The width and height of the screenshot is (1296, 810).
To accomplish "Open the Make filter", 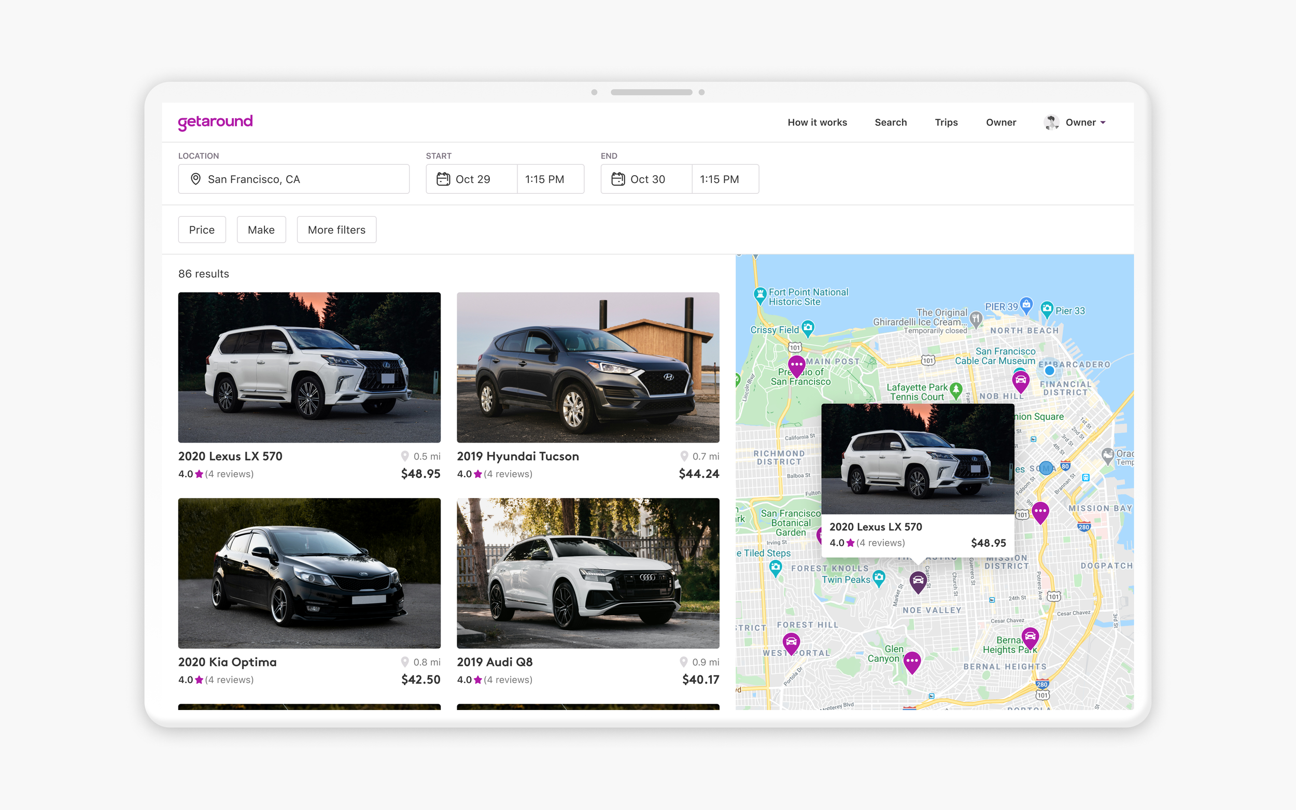I will tap(261, 230).
